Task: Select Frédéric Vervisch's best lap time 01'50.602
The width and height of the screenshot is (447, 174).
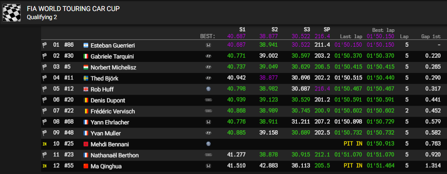Action: 380,111
